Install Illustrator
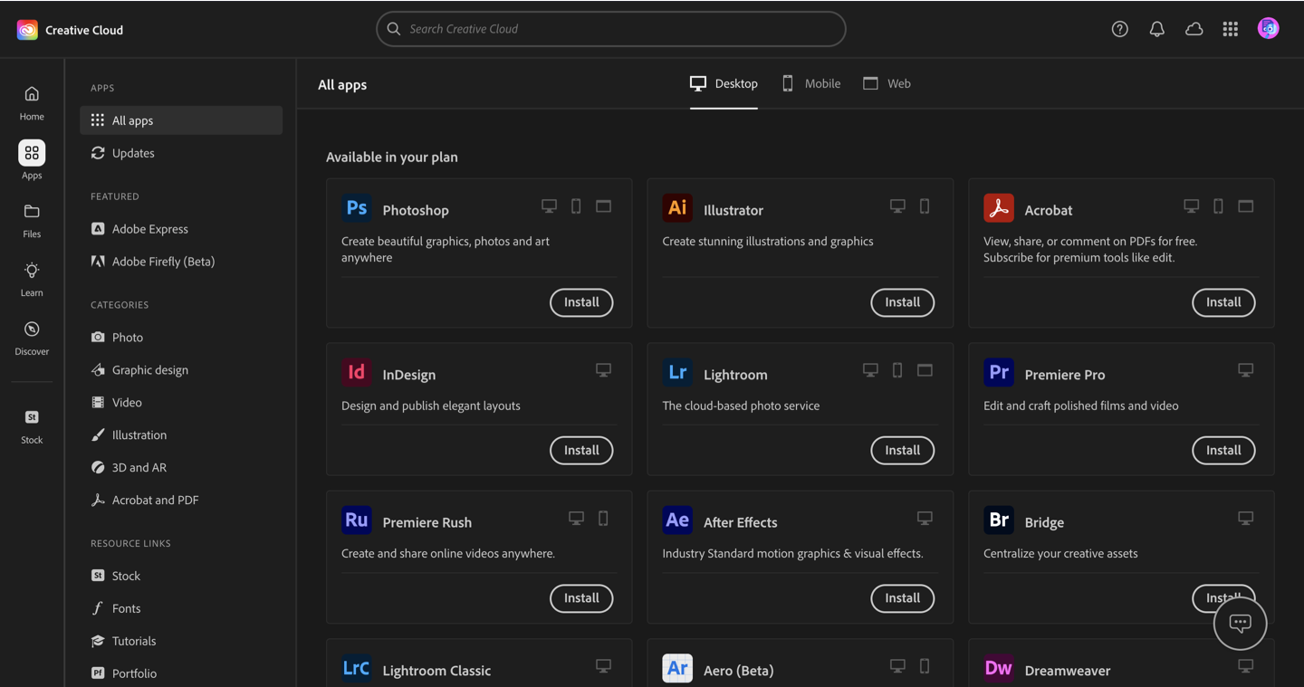The width and height of the screenshot is (1304, 687). (x=902, y=302)
